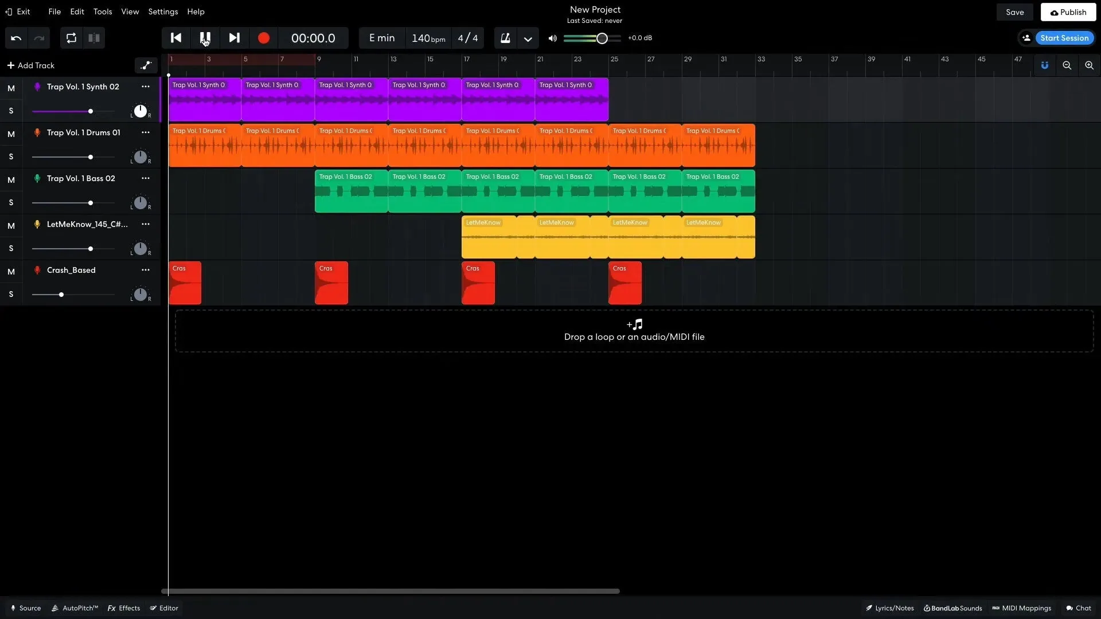Image resolution: width=1101 pixels, height=619 pixels.
Task: Mute the Trap Vol. 1 Synth 02 track
Action: click(x=11, y=88)
